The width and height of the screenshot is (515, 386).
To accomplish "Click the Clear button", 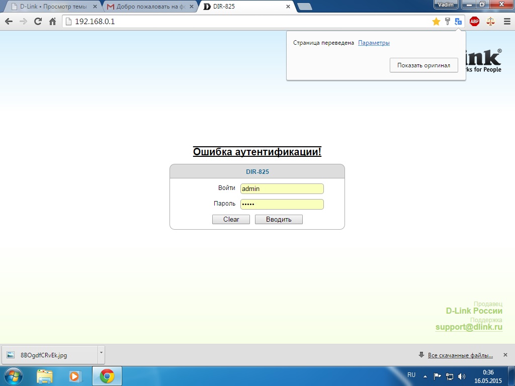I will click(231, 219).
